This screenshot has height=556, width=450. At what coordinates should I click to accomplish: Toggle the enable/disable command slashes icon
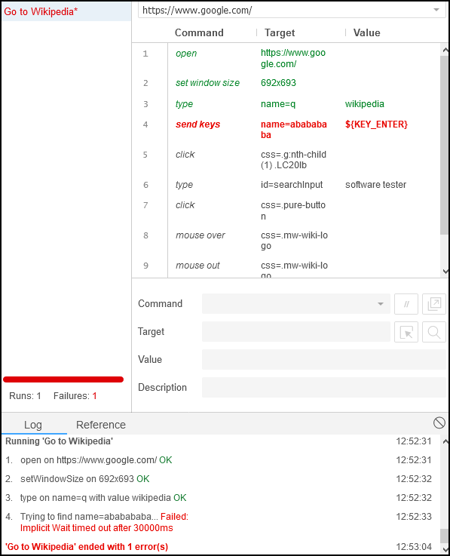[406, 304]
